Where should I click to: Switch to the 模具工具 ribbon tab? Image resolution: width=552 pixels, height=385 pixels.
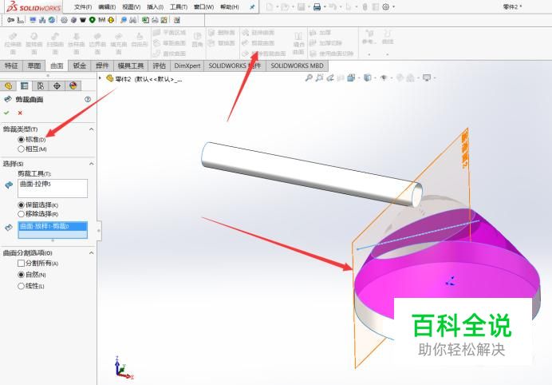(x=131, y=65)
